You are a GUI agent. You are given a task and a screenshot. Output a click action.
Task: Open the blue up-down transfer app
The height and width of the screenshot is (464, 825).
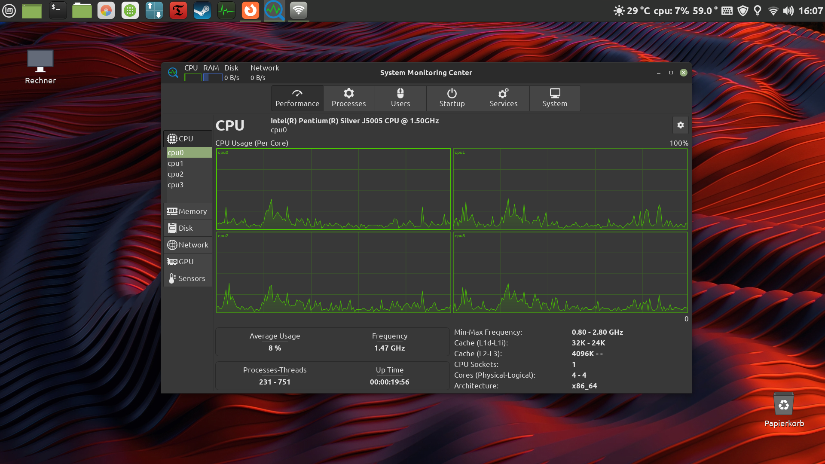click(x=154, y=10)
